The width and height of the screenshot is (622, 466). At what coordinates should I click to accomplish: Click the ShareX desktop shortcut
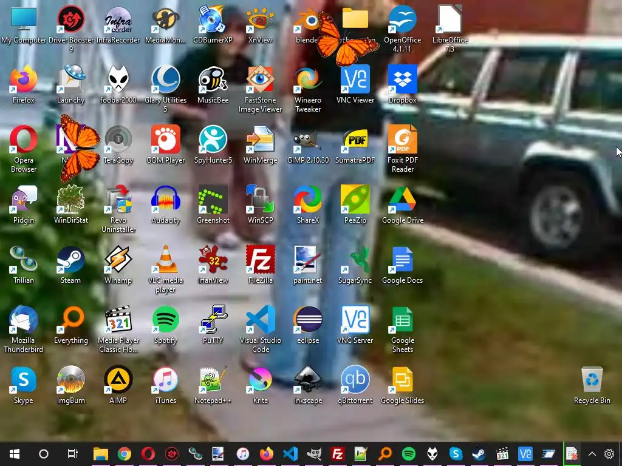pyautogui.click(x=308, y=205)
